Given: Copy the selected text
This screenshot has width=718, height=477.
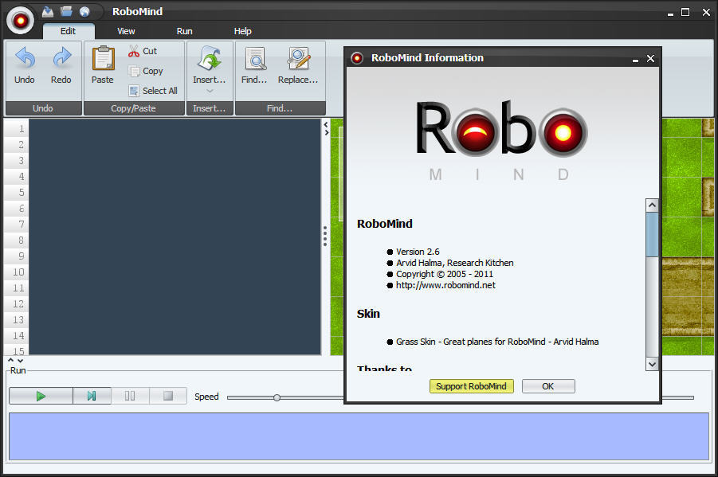Looking at the screenshot, I should (146, 71).
